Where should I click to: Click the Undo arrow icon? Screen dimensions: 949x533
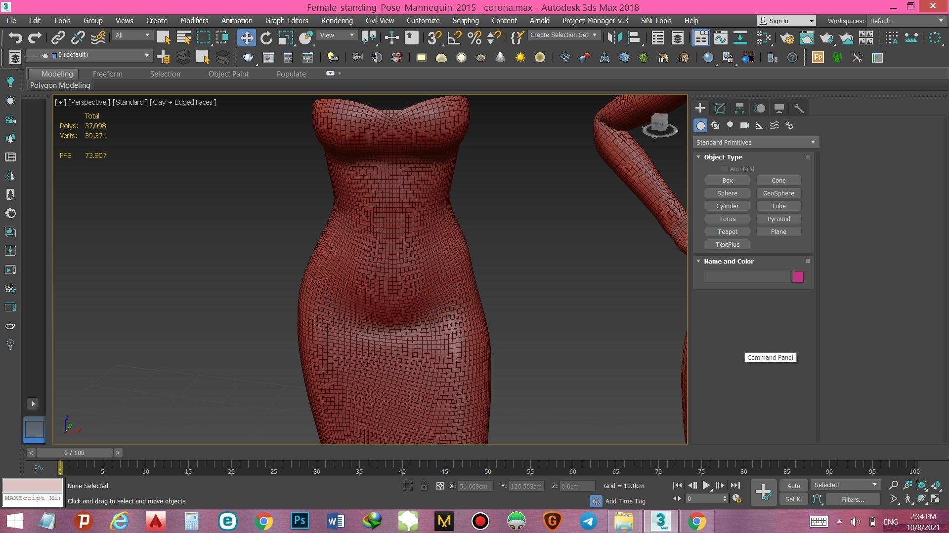click(15, 38)
